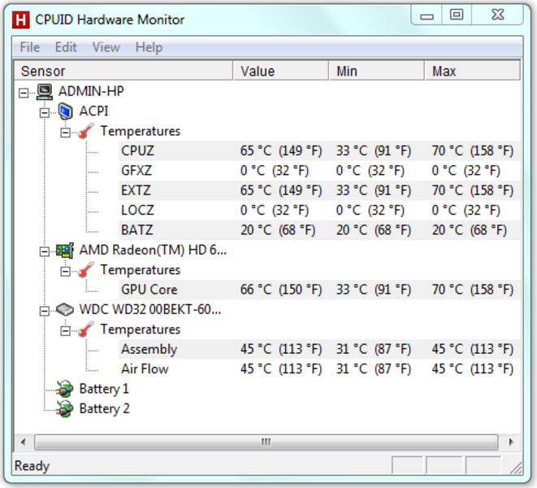The height and width of the screenshot is (488, 537).
Task: Click GPU Core value 66 °C (150 °F)
Action: pyautogui.click(x=281, y=290)
